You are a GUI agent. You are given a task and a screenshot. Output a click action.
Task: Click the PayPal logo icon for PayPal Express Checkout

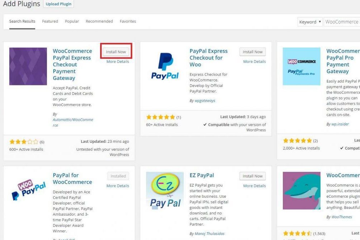pos(165,66)
